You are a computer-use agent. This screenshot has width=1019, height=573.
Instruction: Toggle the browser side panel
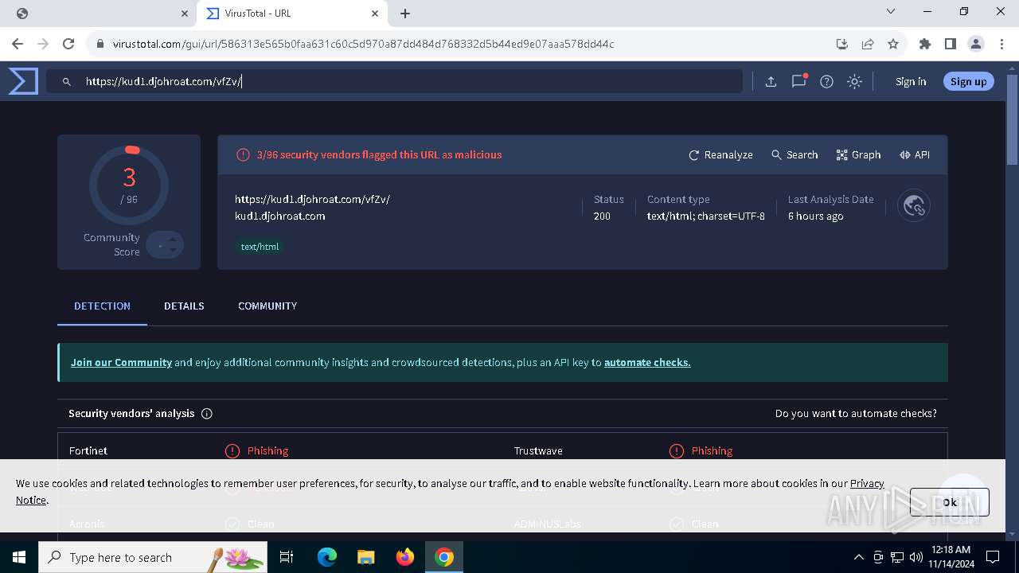pyautogui.click(x=951, y=44)
